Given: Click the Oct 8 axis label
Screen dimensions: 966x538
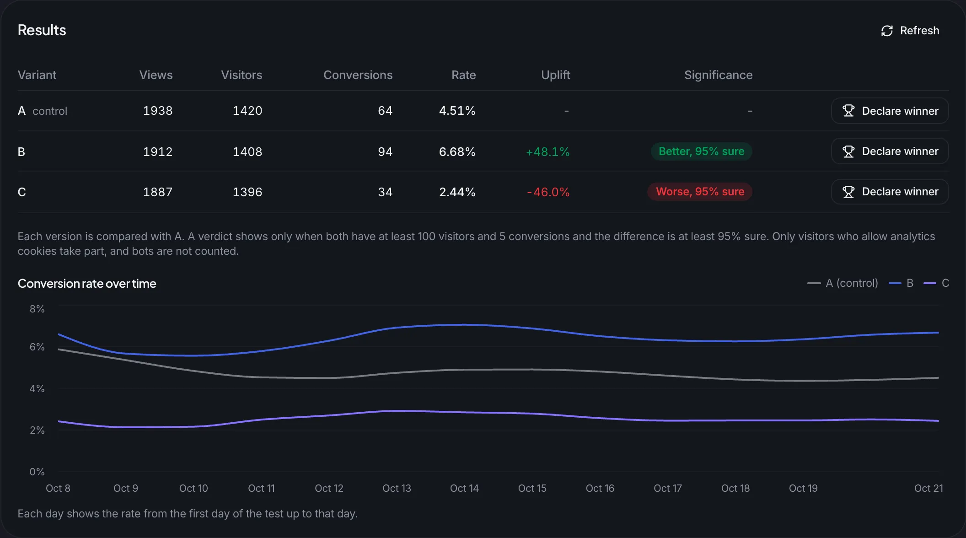Looking at the screenshot, I should tap(58, 488).
